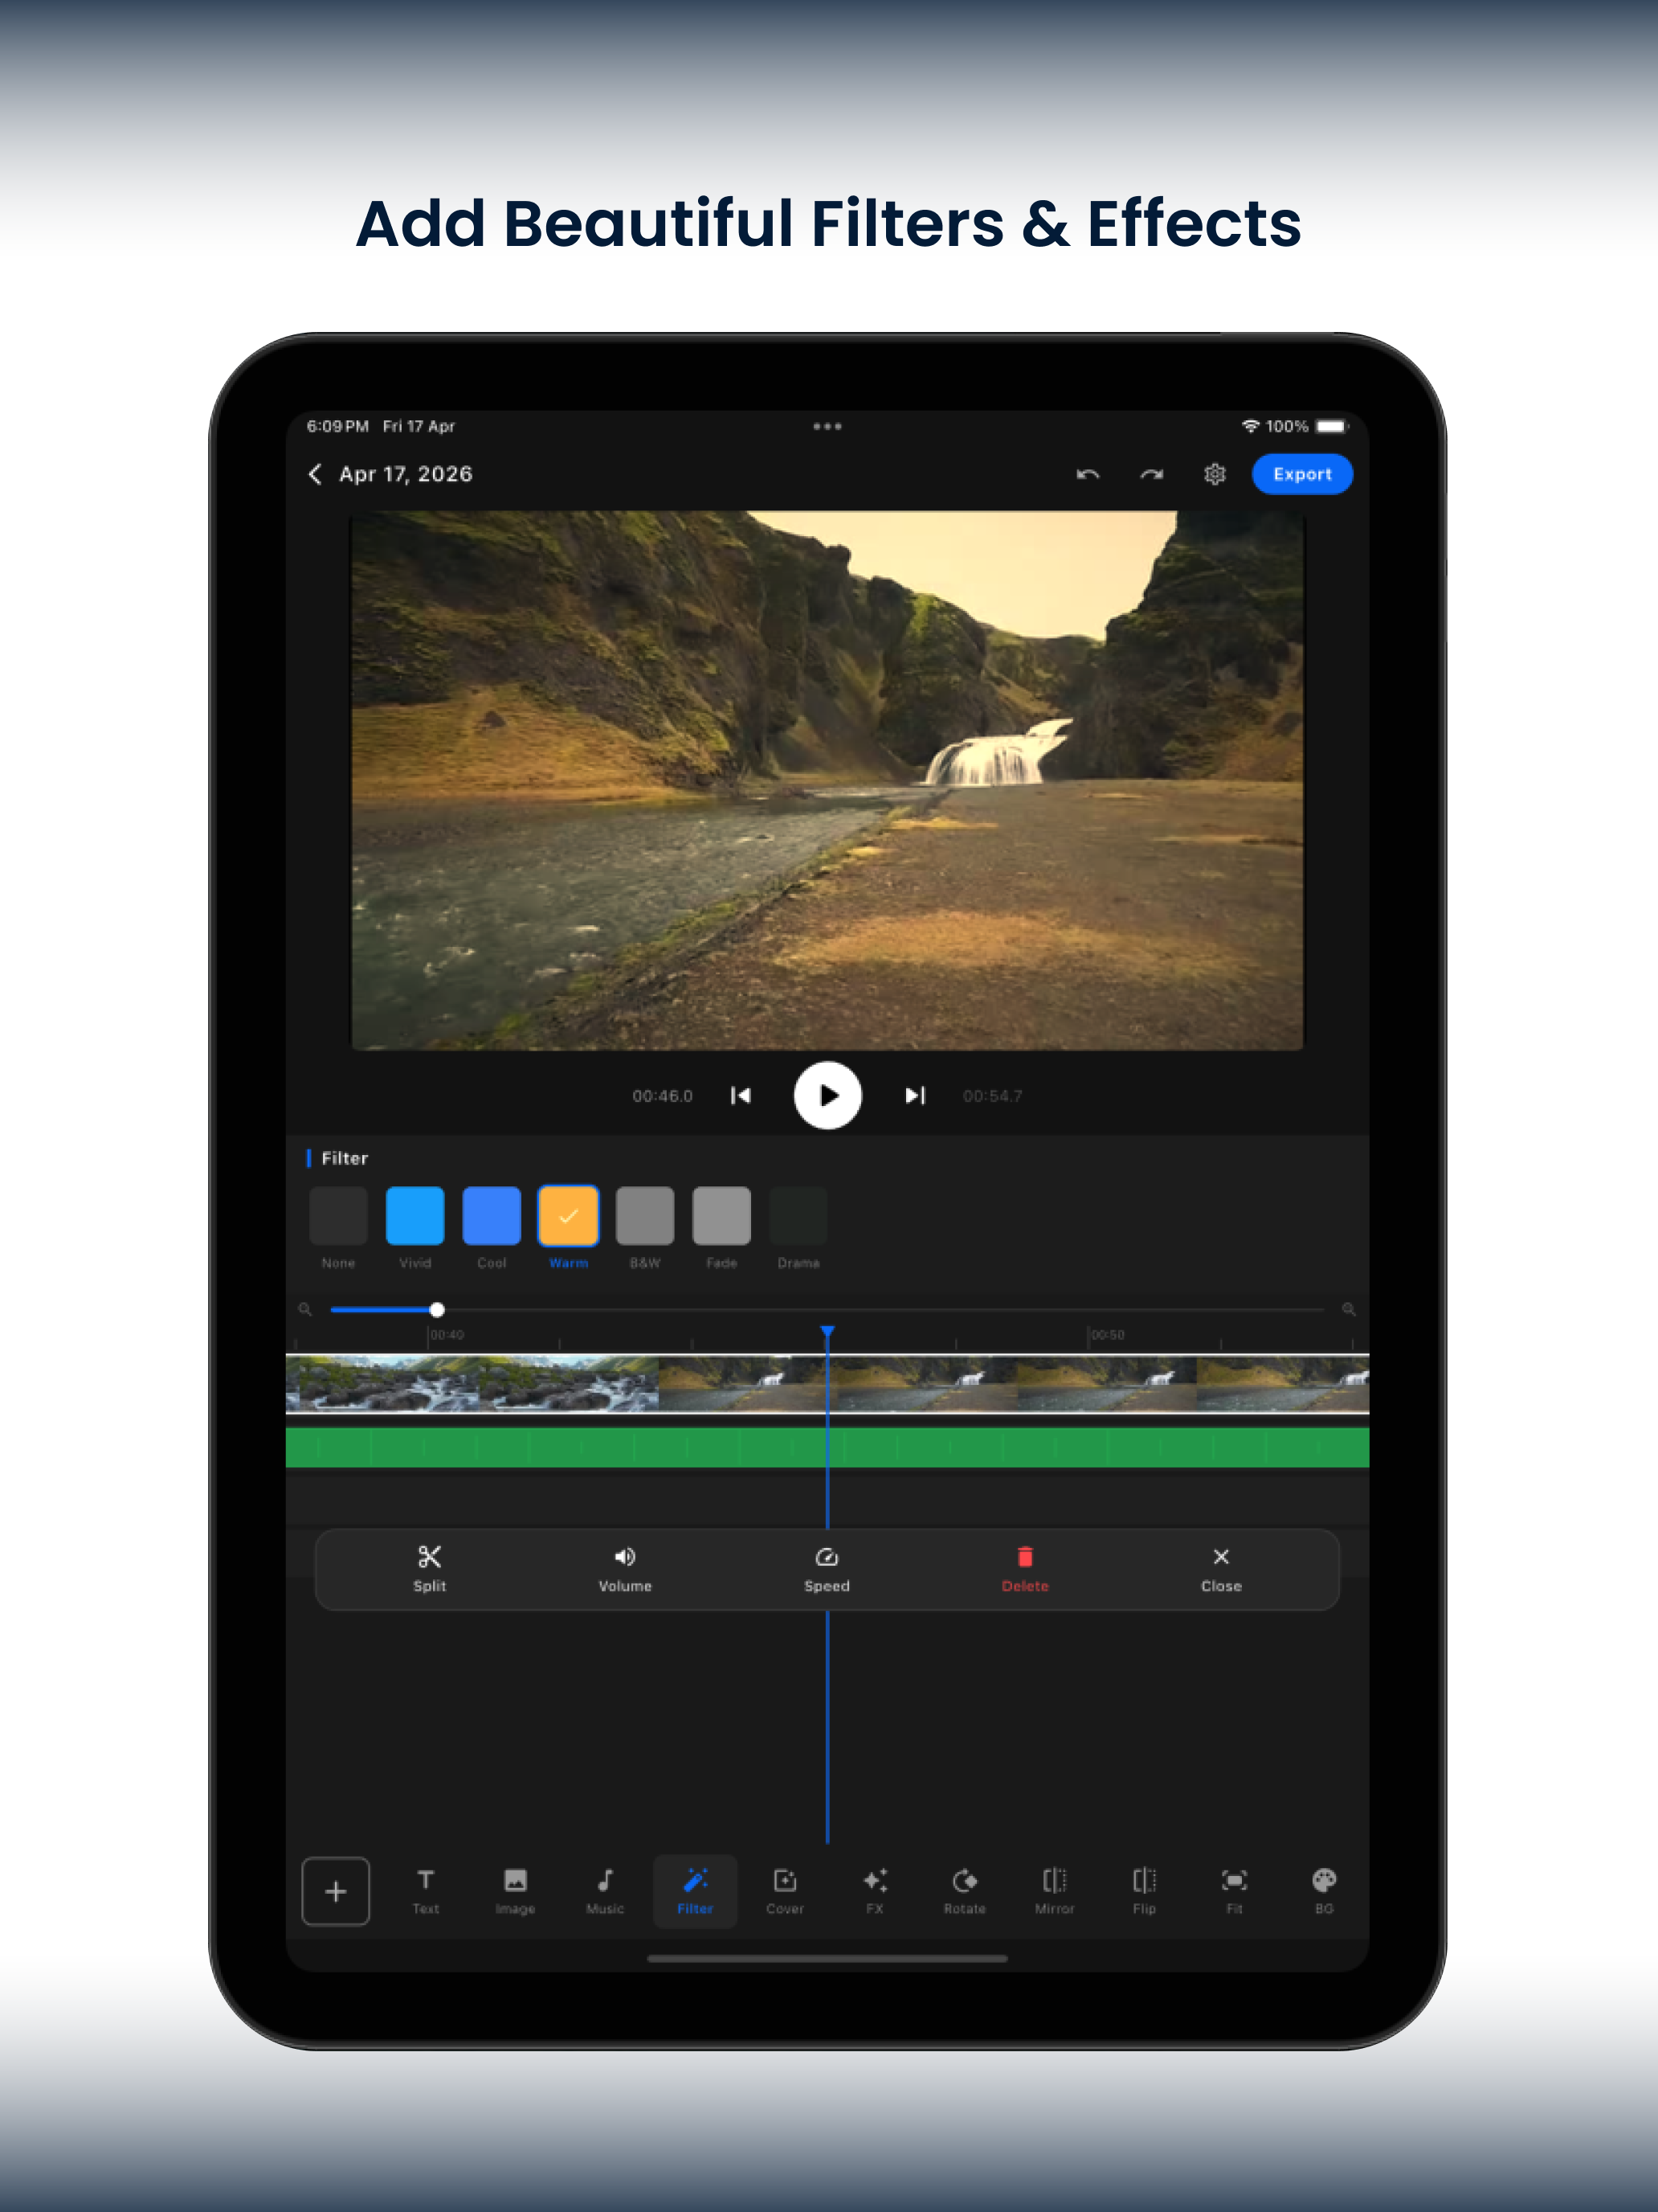Delete the selected clip
1658x2212 pixels.
pos(1024,1568)
